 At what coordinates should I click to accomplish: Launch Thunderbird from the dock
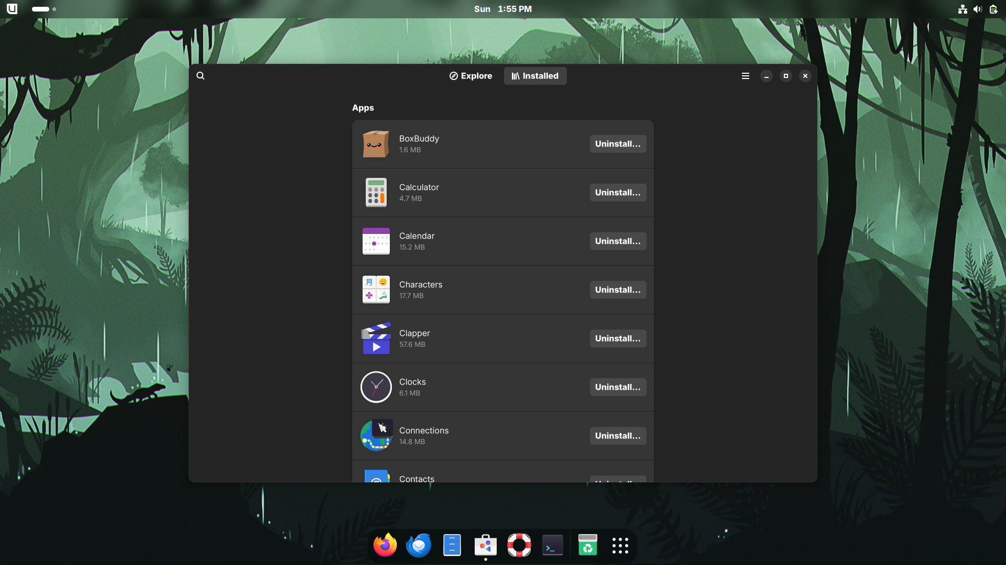click(x=419, y=545)
